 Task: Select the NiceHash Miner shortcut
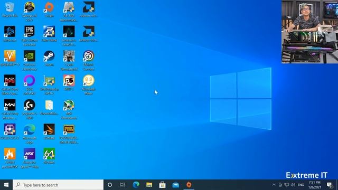point(89,84)
